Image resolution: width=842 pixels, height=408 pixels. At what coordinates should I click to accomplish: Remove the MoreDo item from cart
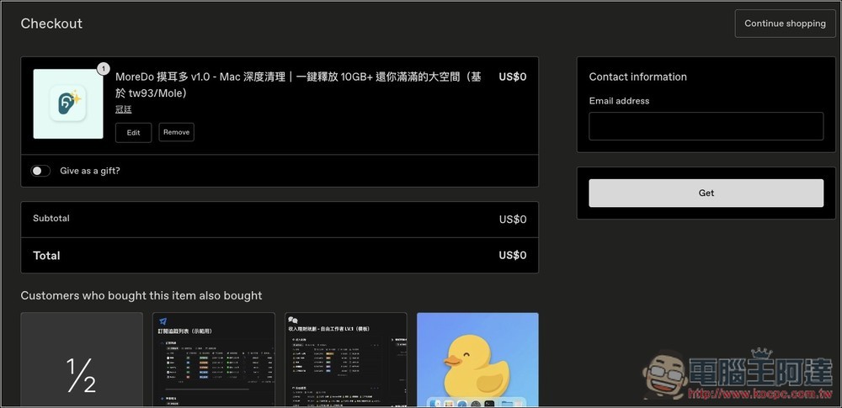[x=176, y=132]
